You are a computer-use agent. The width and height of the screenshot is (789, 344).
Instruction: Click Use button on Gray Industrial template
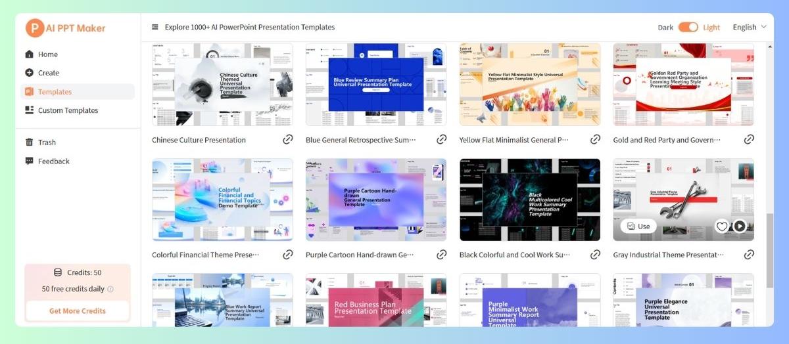coord(638,226)
